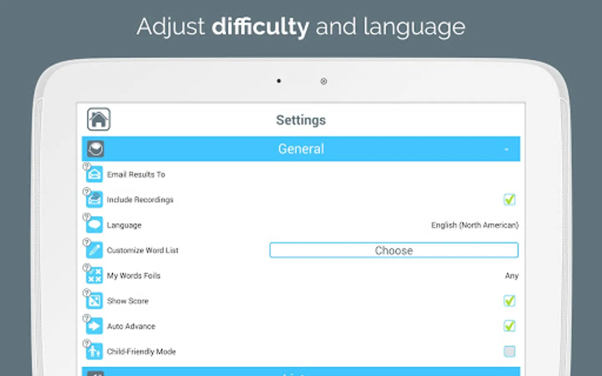This screenshot has height=376, width=602.
Task: Open help for Customize Word List
Action: (86, 241)
